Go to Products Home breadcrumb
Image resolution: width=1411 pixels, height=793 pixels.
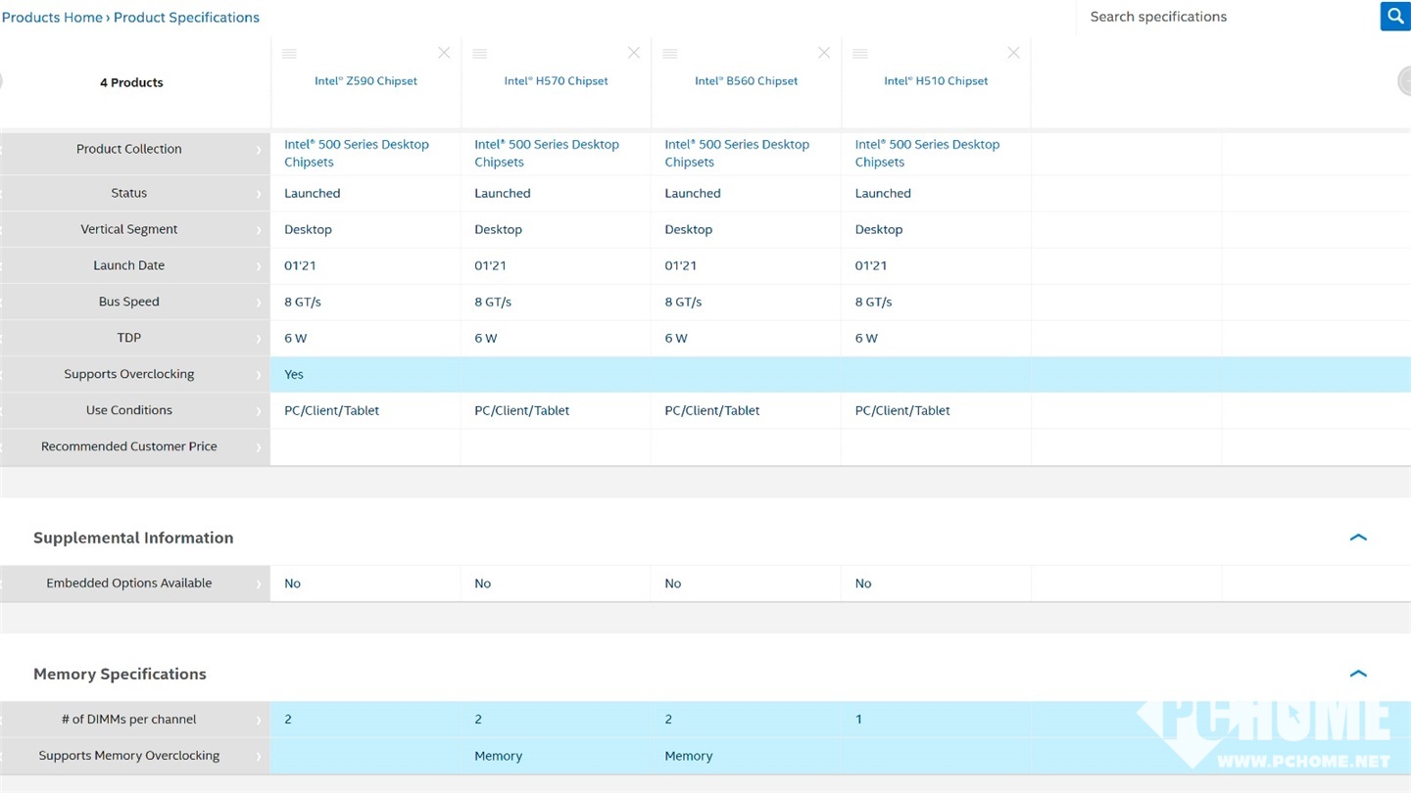click(52, 18)
